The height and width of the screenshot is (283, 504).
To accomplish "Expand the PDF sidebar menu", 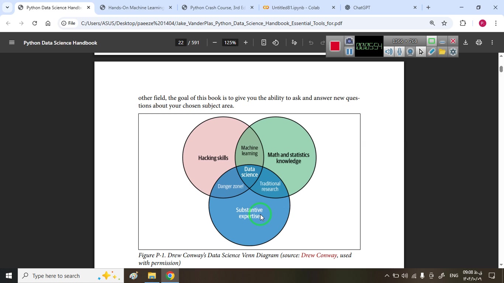I will (12, 43).
